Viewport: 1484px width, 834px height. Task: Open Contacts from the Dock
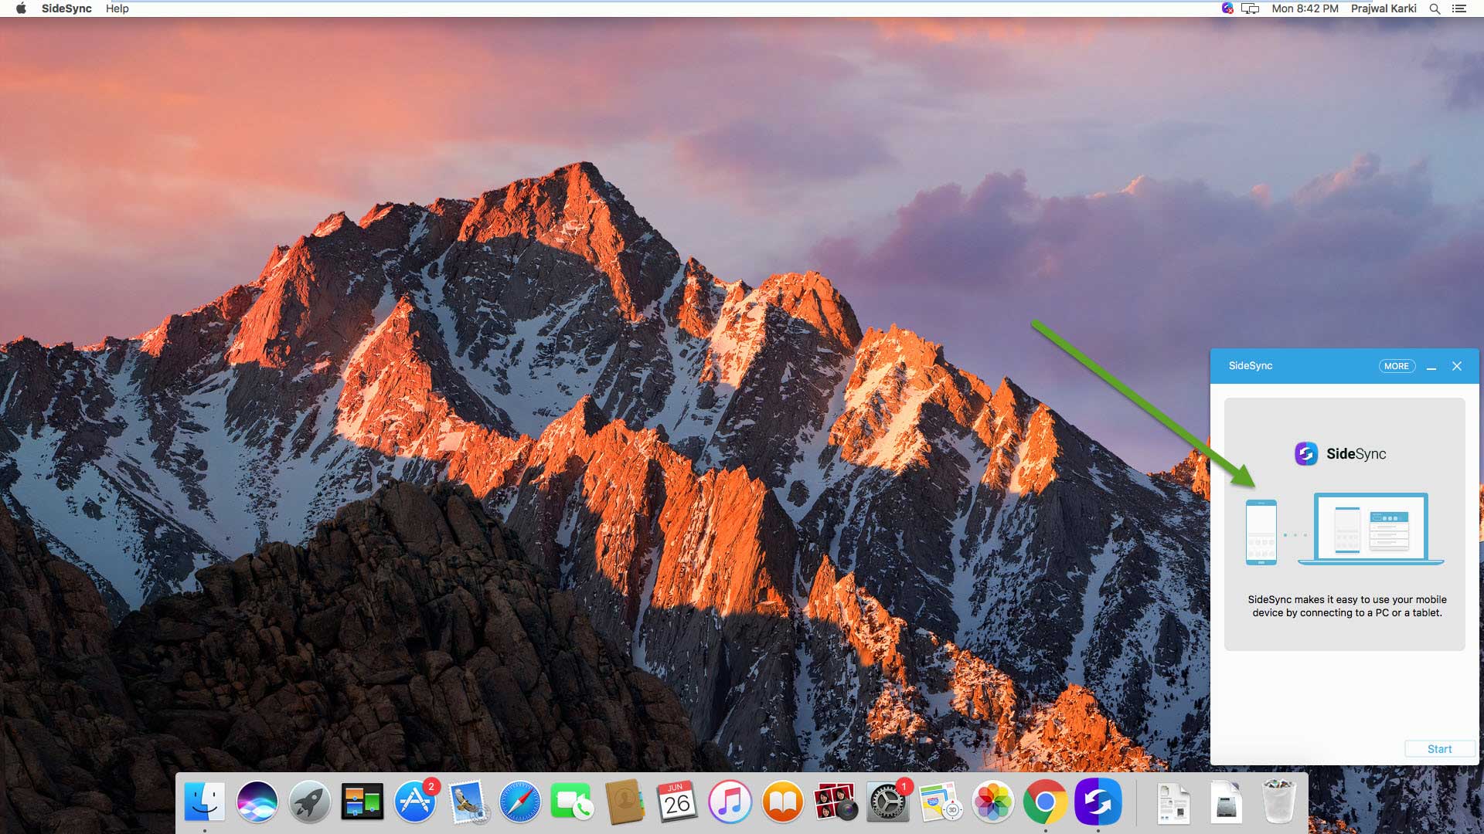tap(625, 802)
